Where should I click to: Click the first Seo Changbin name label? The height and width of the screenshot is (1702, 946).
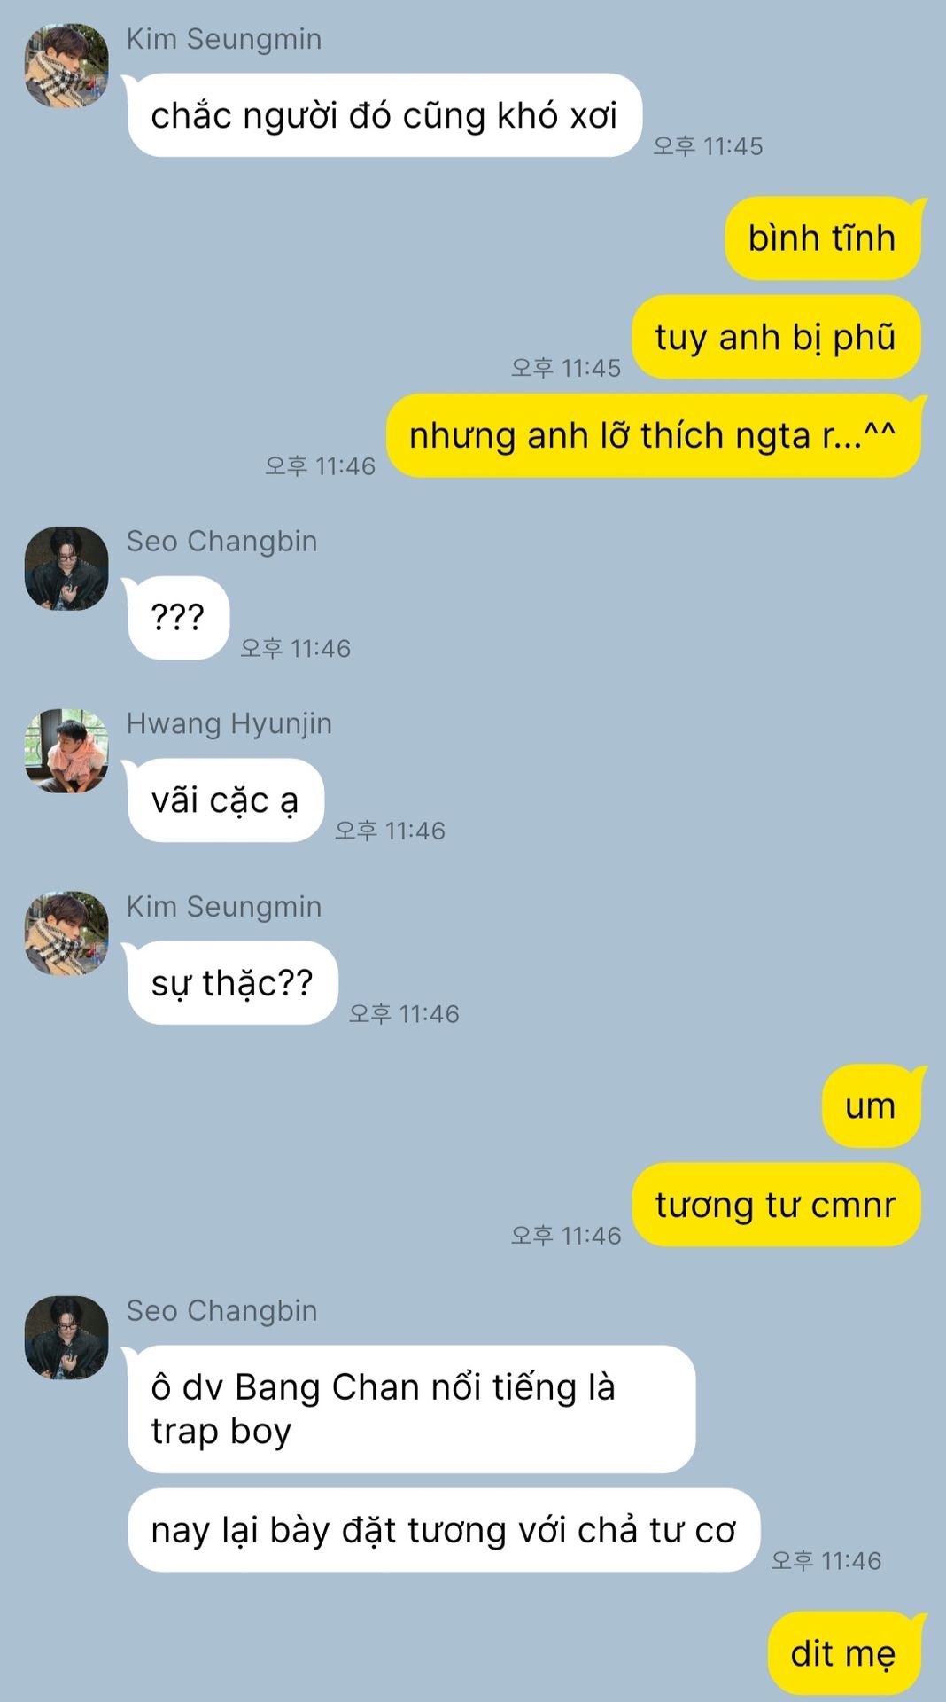click(221, 541)
